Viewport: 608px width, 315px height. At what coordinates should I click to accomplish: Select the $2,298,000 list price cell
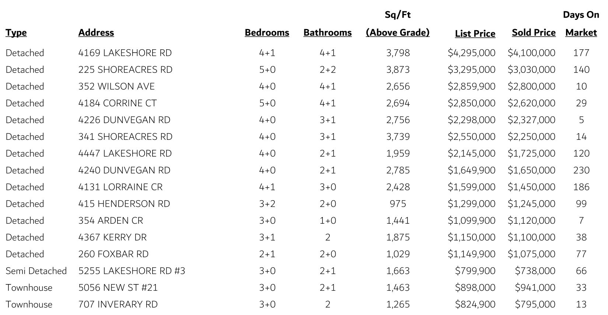click(x=471, y=120)
